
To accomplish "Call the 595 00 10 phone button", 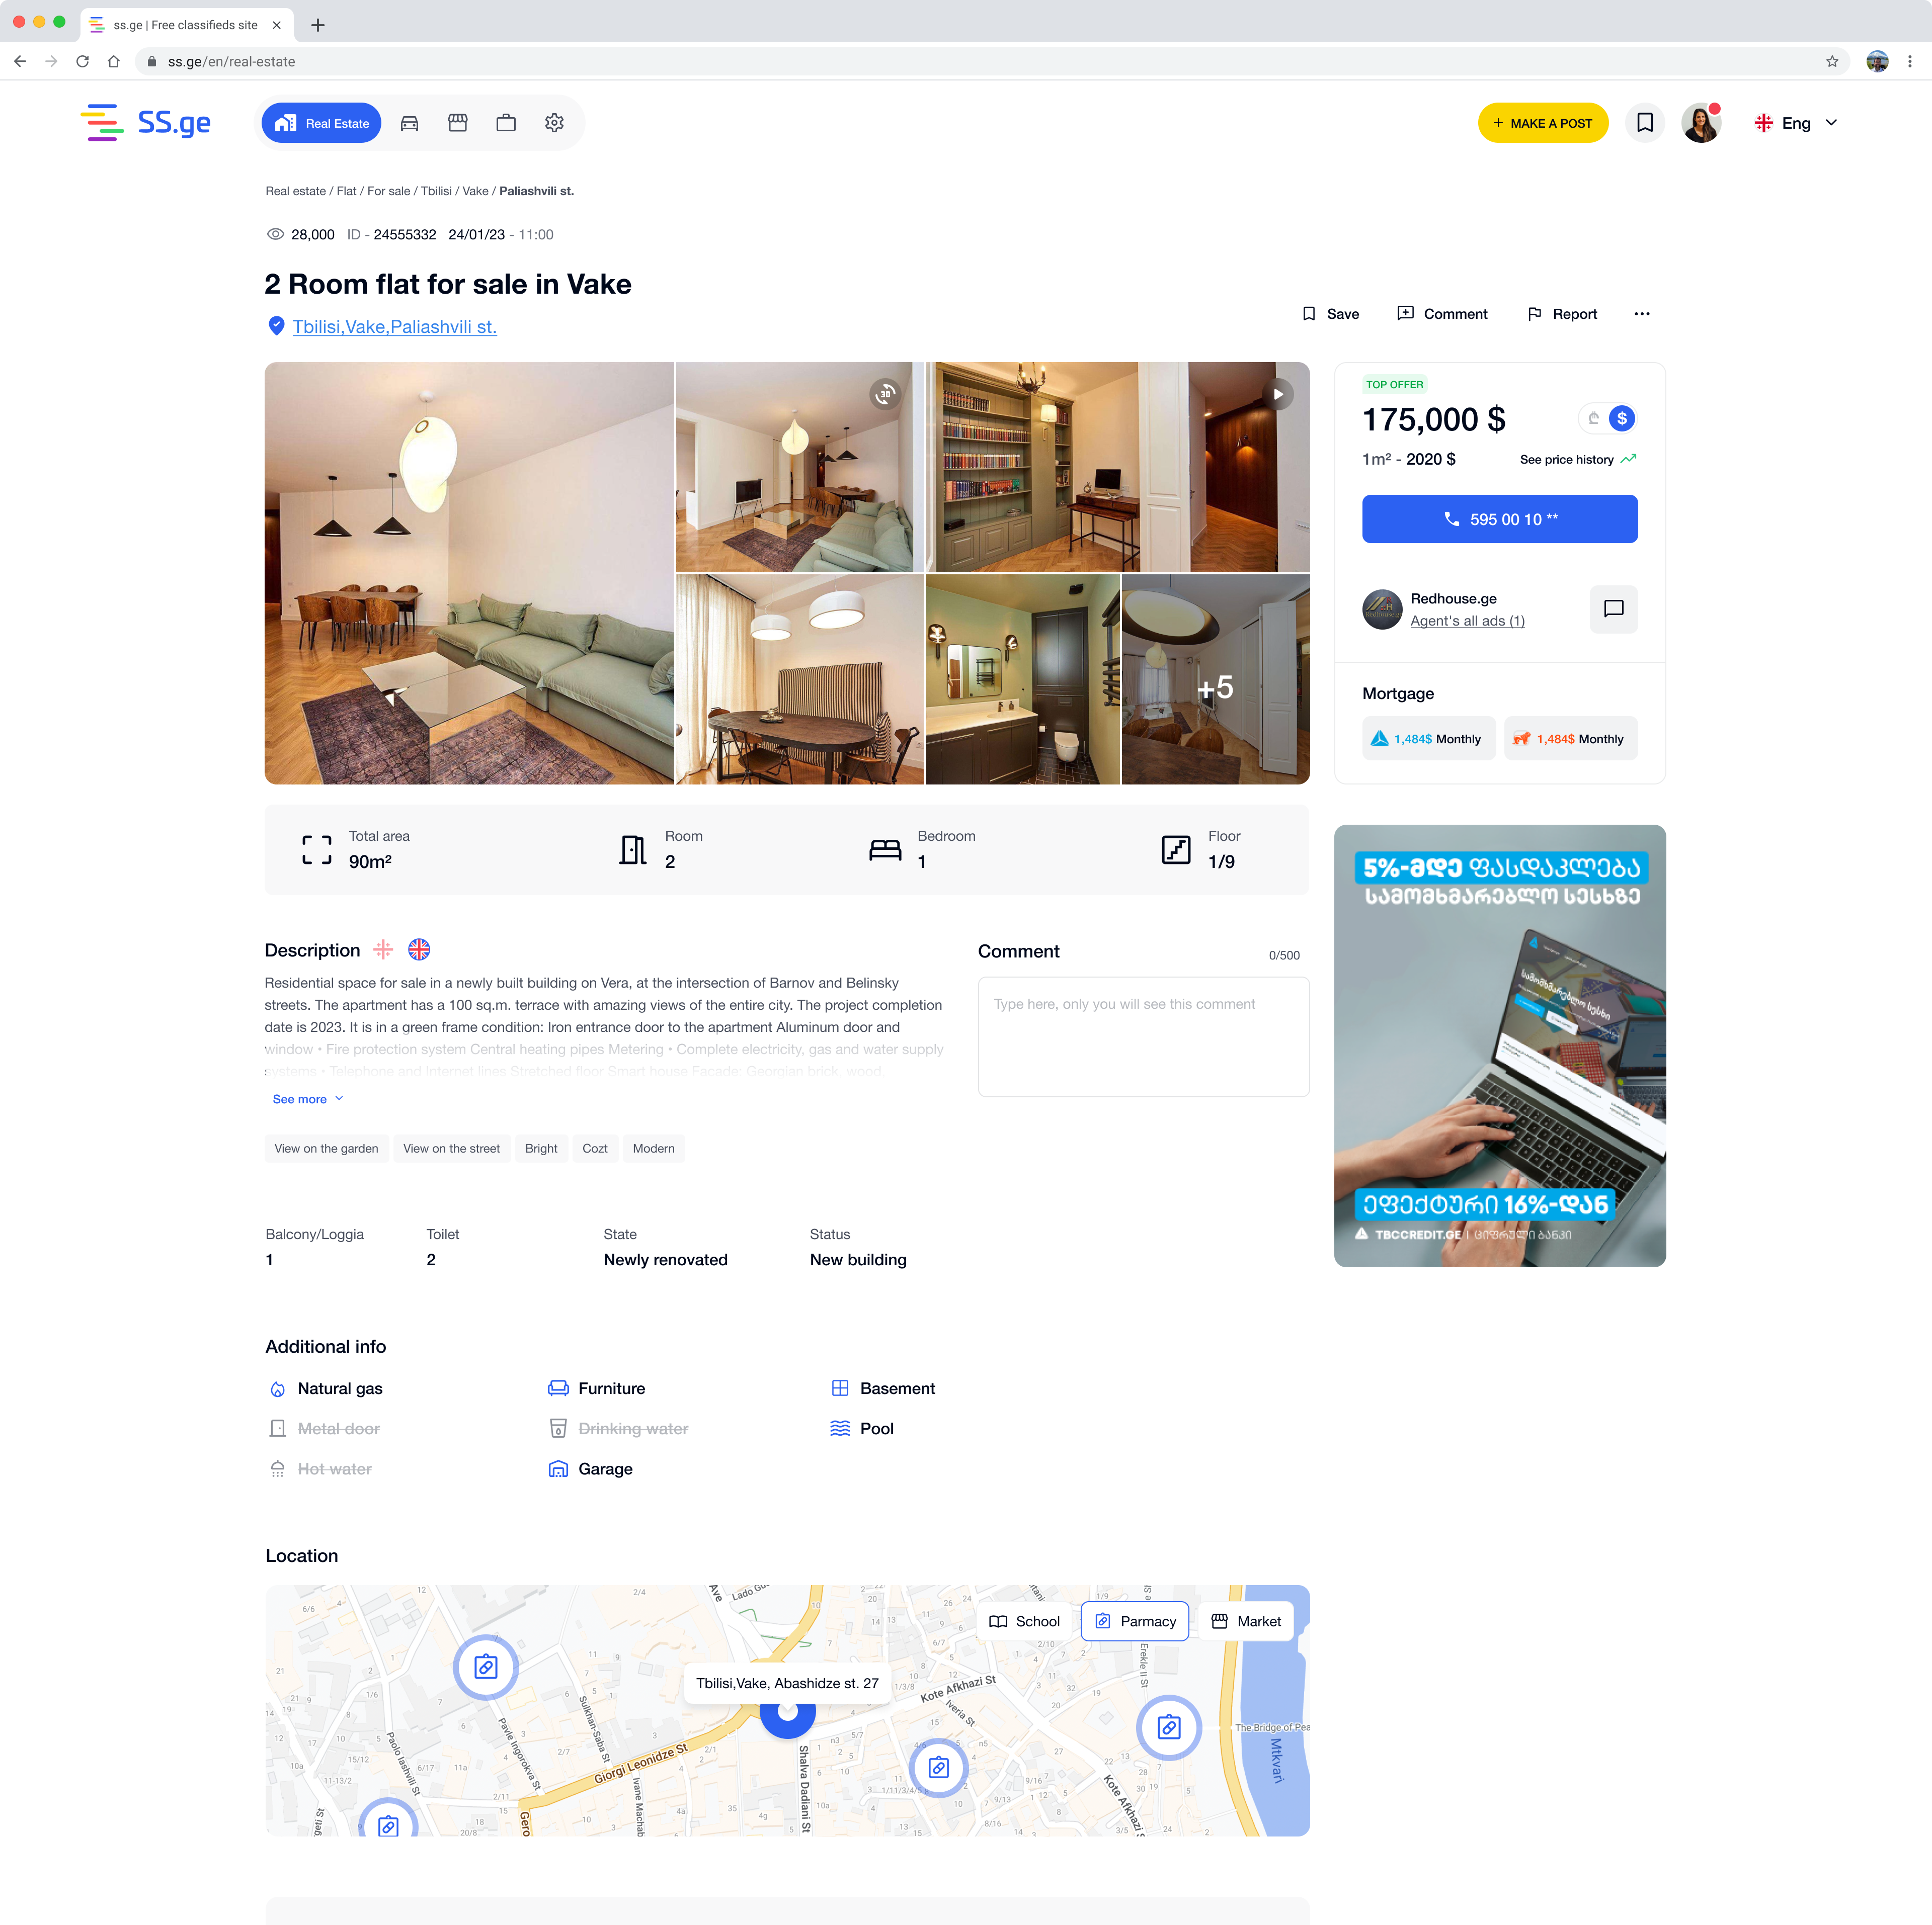I will pyautogui.click(x=1499, y=519).
